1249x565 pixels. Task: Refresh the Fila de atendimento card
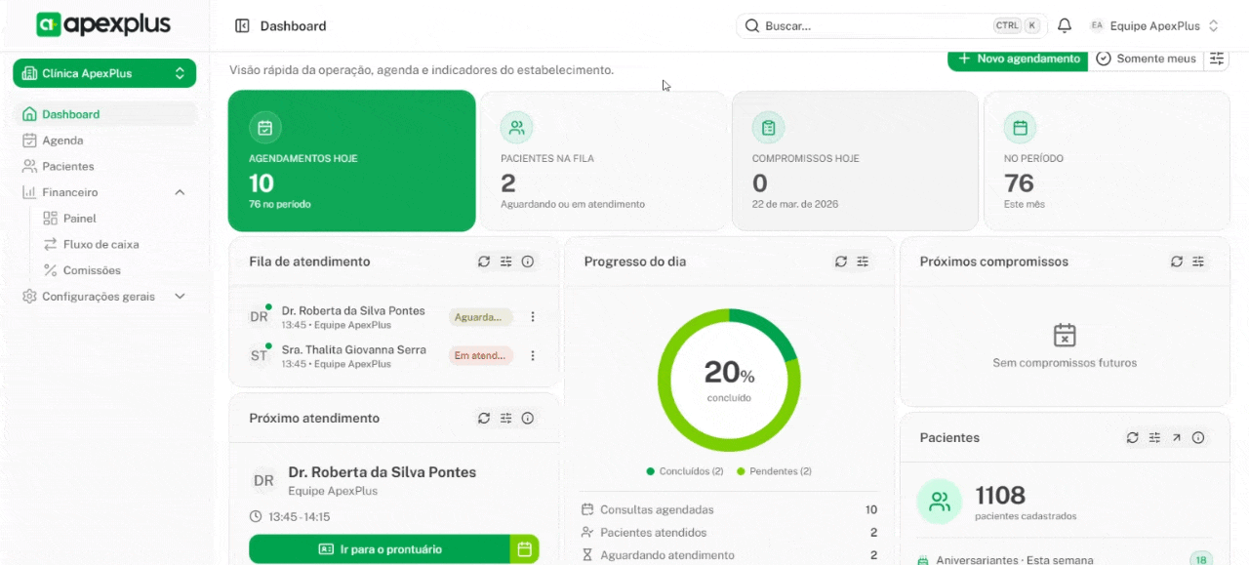484,262
